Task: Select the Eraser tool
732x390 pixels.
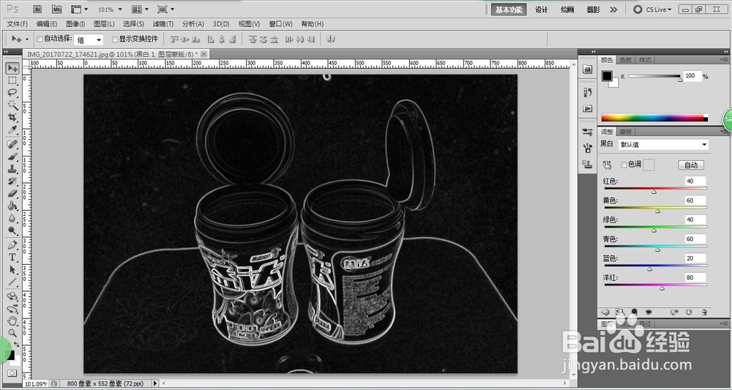Action: (x=12, y=193)
